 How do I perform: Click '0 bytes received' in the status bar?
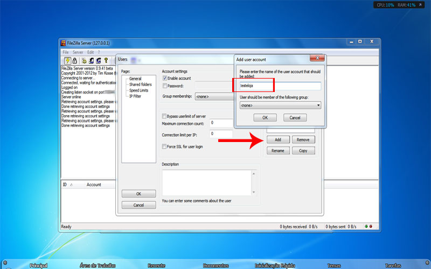click(x=293, y=226)
